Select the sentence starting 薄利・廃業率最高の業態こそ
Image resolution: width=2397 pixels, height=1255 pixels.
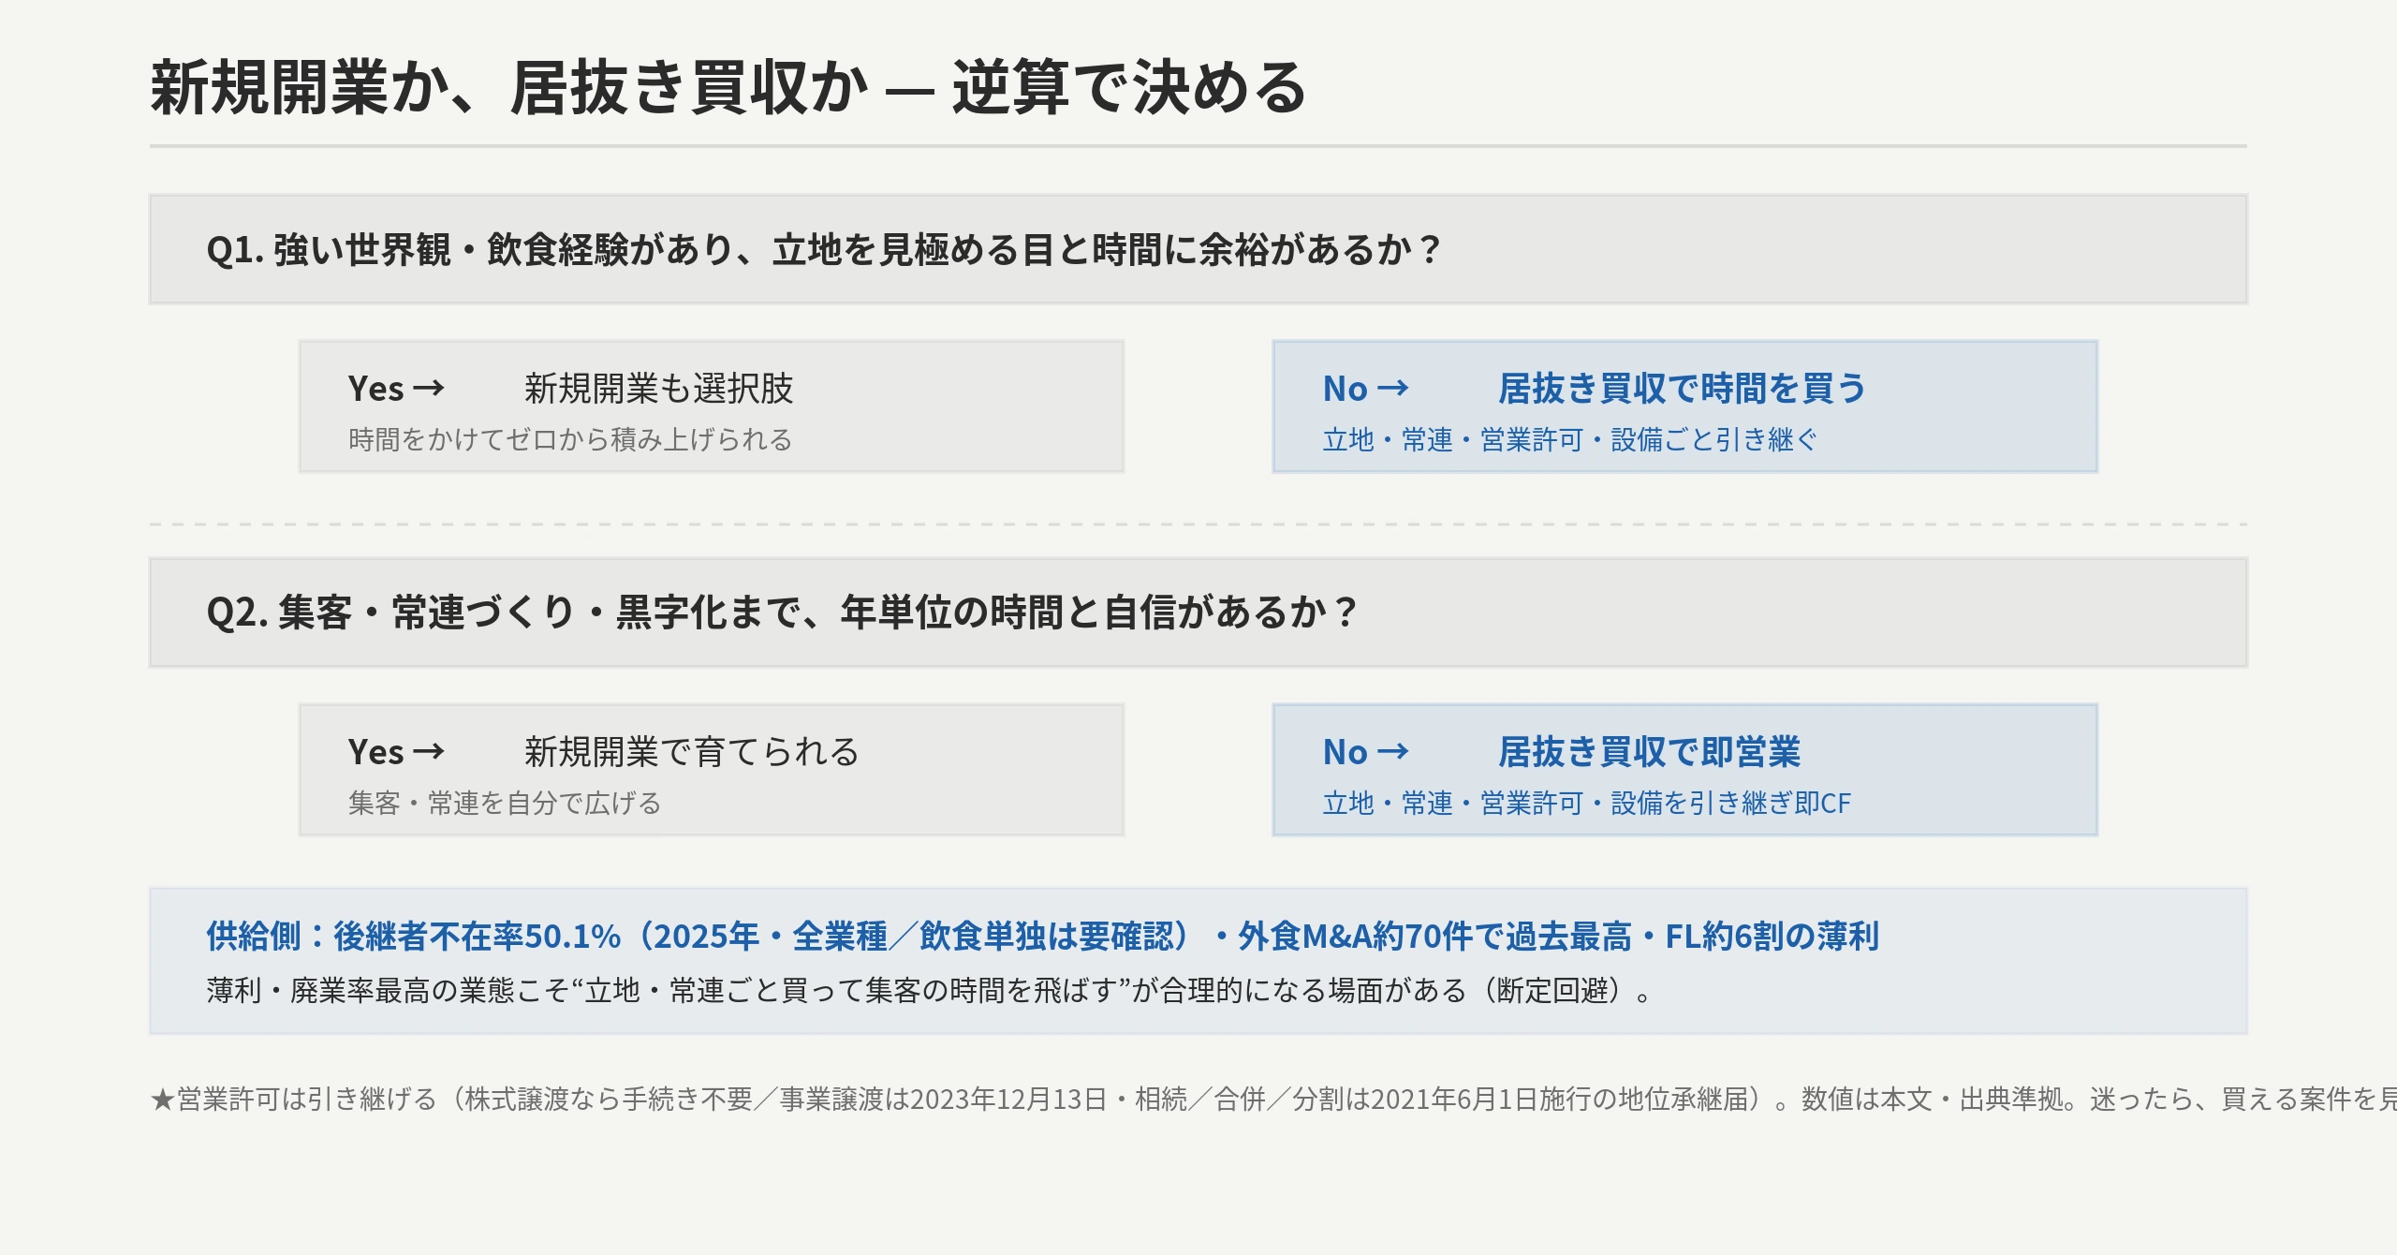[x=929, y=990]
